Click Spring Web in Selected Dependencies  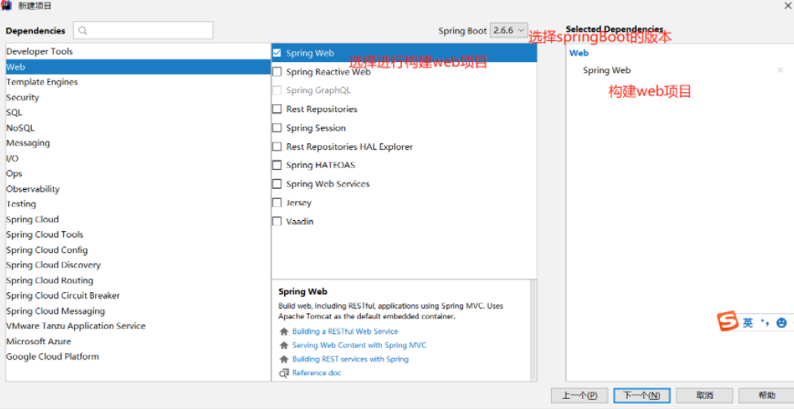pos(607,70)
